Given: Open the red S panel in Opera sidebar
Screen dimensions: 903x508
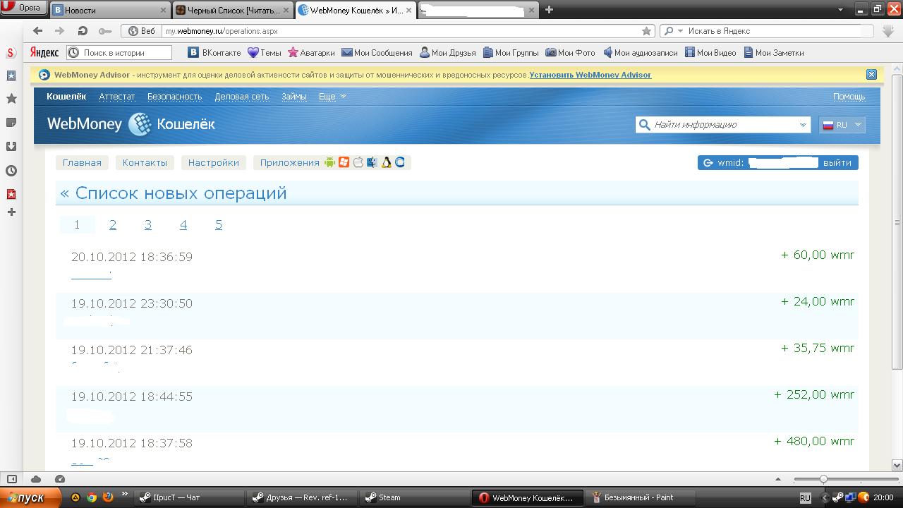Looking at the screenshot, I should tap(11, 53).
